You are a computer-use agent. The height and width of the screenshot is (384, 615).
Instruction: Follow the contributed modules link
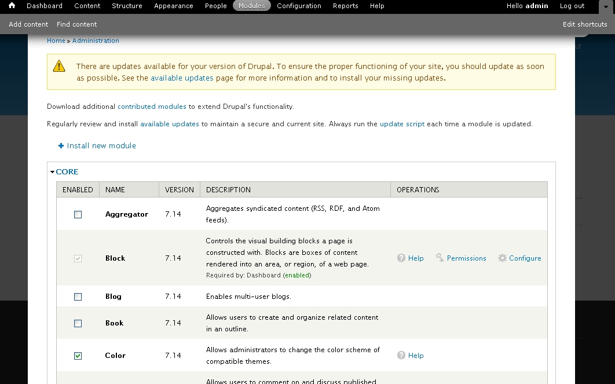(152, 107)
